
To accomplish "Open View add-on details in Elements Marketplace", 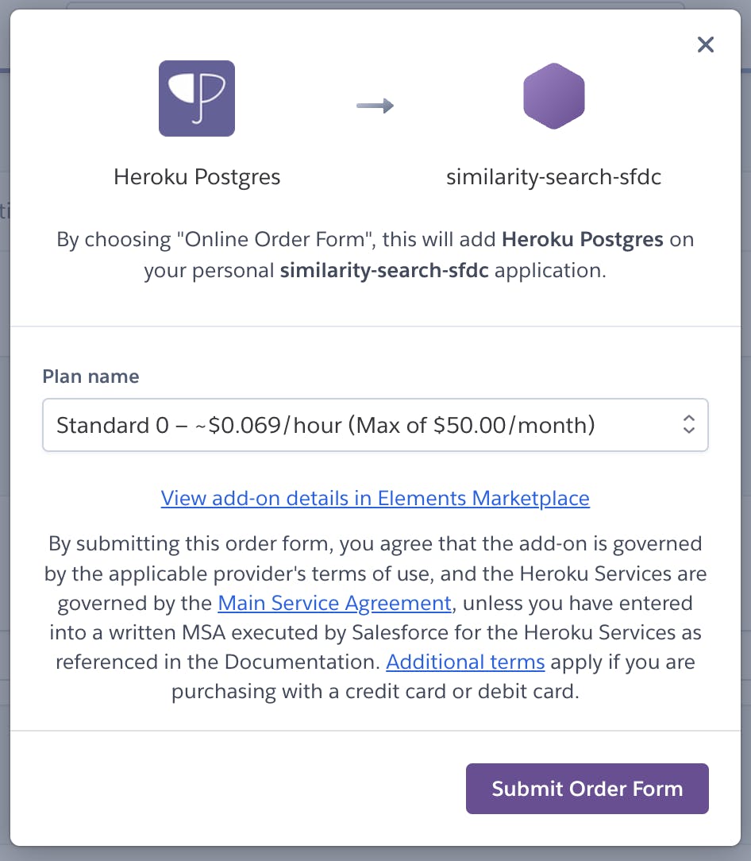I will [x=375, y=498].
